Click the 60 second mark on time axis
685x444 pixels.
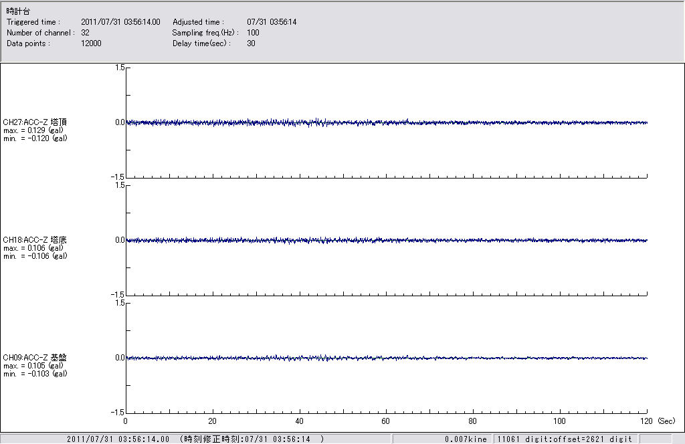click(x=386, y=421)
